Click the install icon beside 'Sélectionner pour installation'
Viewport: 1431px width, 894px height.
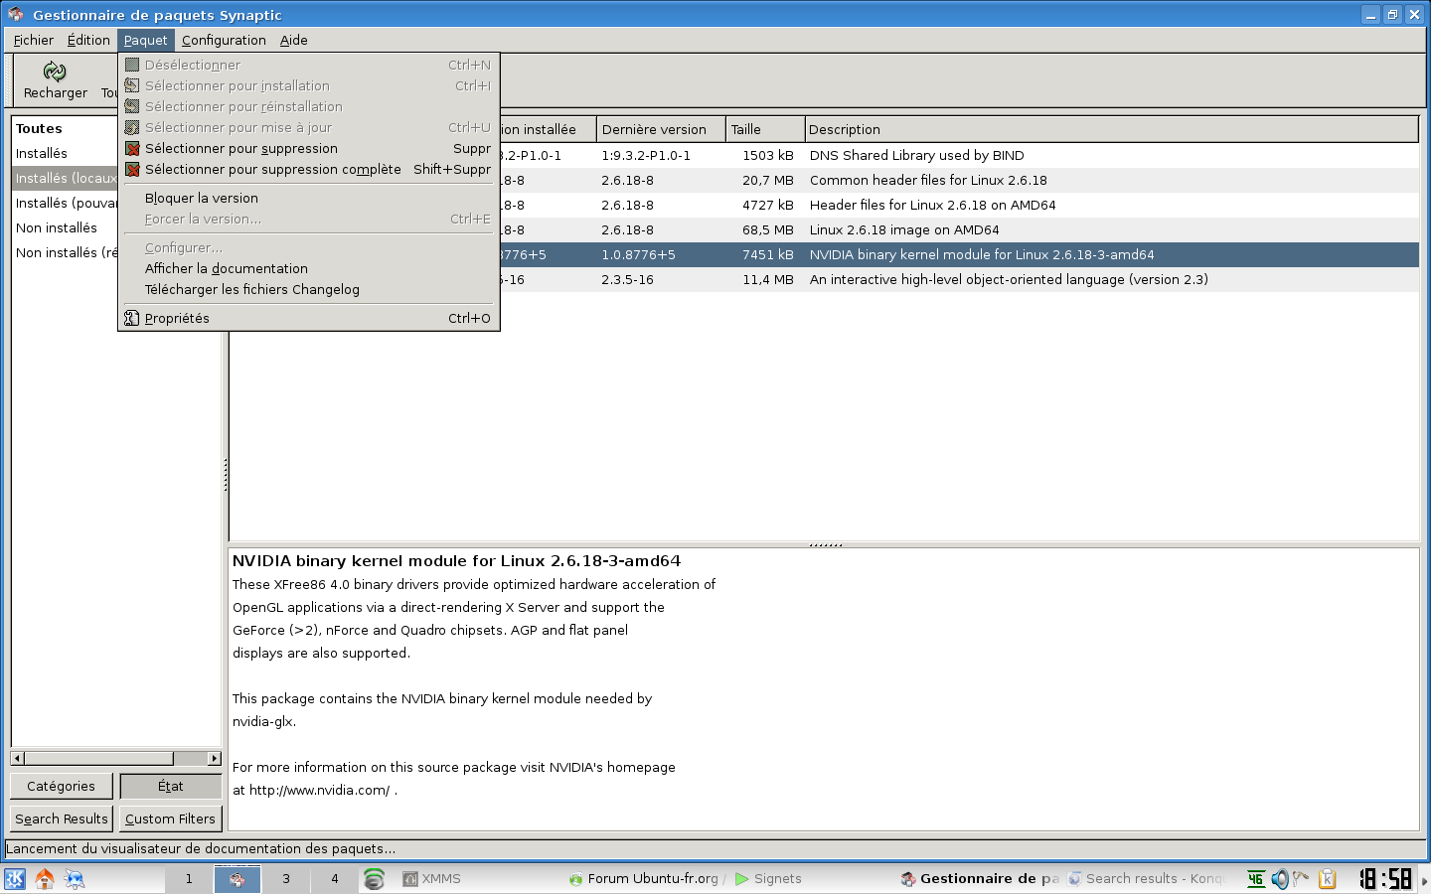pos(132,85)
